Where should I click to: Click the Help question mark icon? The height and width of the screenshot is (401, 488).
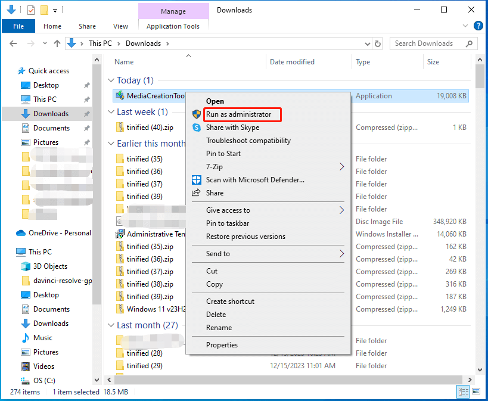coord(478,26)
